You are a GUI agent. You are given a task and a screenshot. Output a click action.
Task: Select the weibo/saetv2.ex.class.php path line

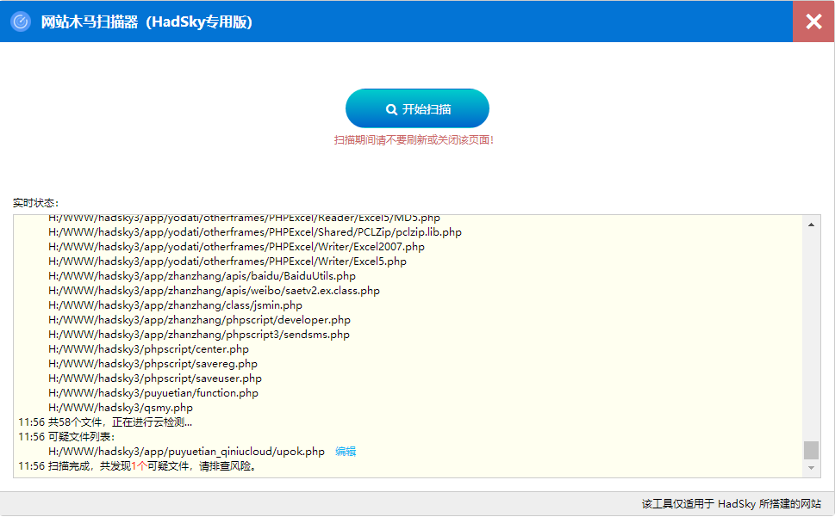coord(214,291)
